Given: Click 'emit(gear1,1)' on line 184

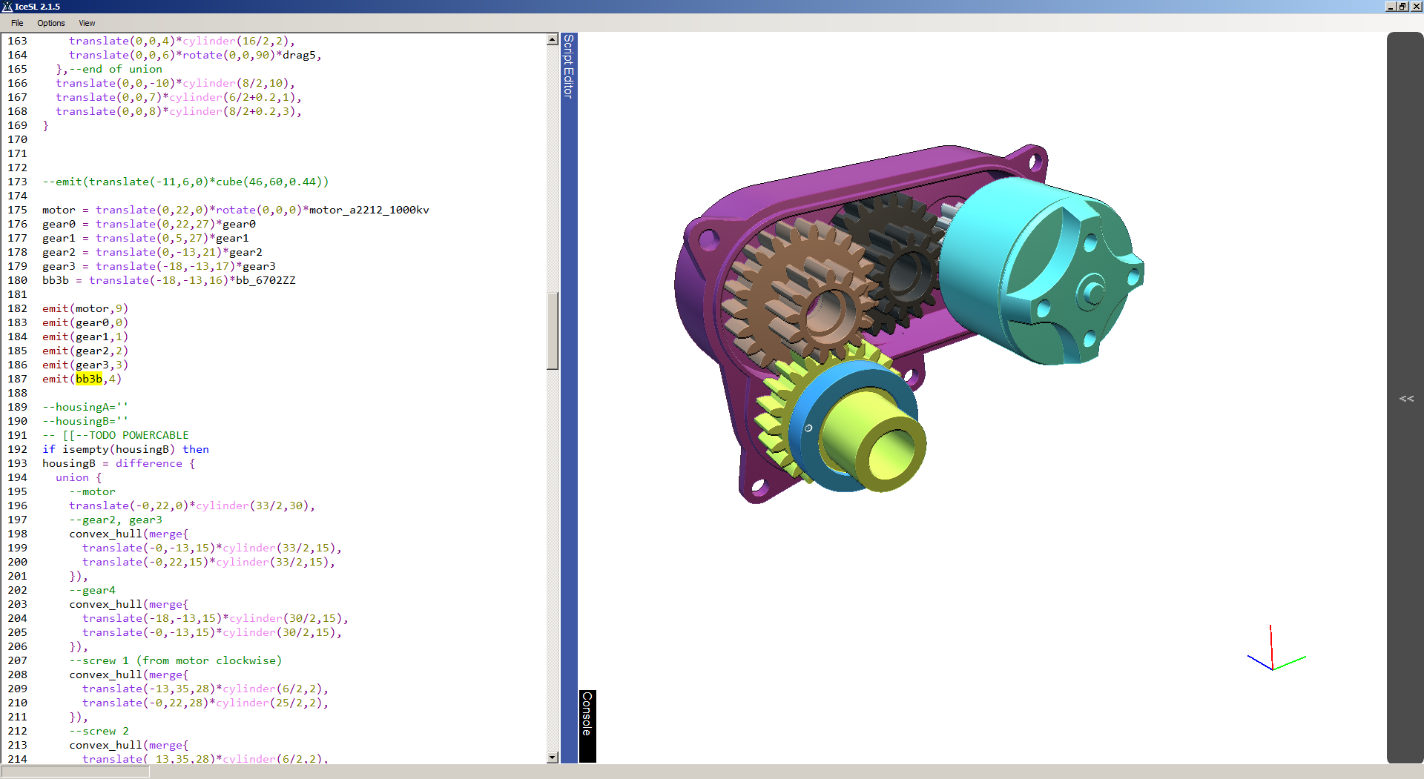Looking at the screenshot, I should pyautogui.click(x=85, y=337).
